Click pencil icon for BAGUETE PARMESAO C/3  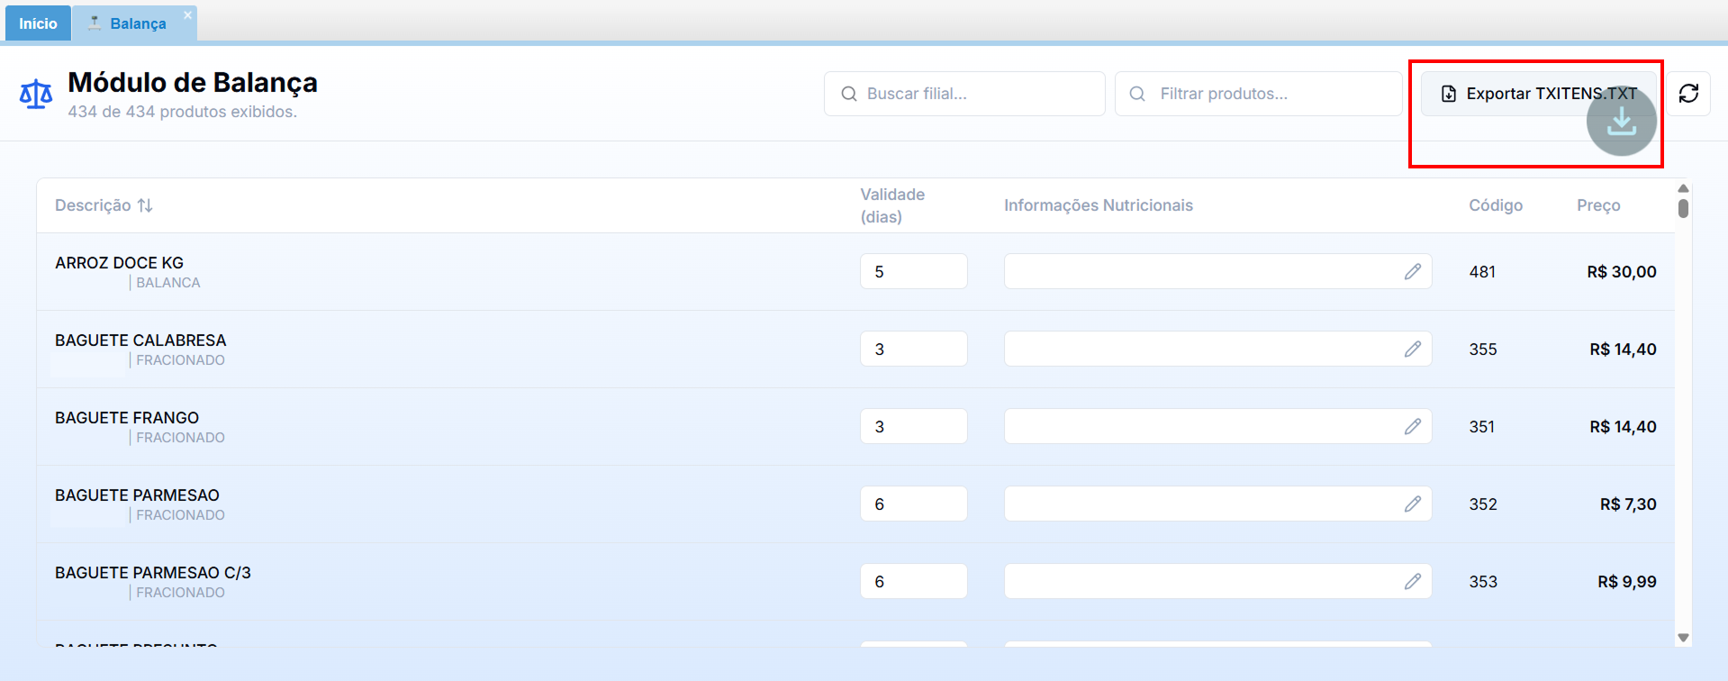(1412, 582)
